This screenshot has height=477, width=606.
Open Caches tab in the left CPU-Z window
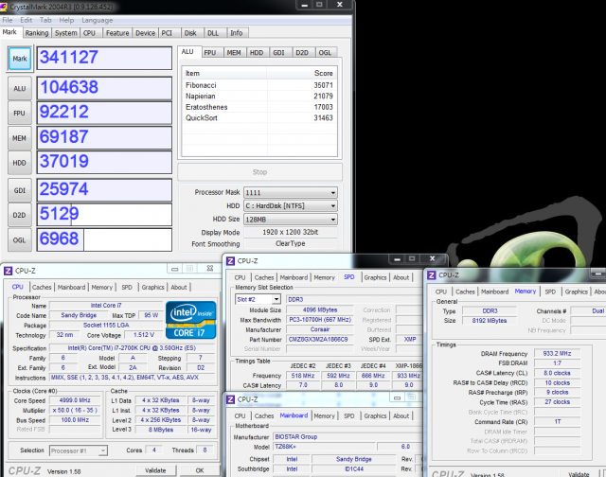coord(42,288)
